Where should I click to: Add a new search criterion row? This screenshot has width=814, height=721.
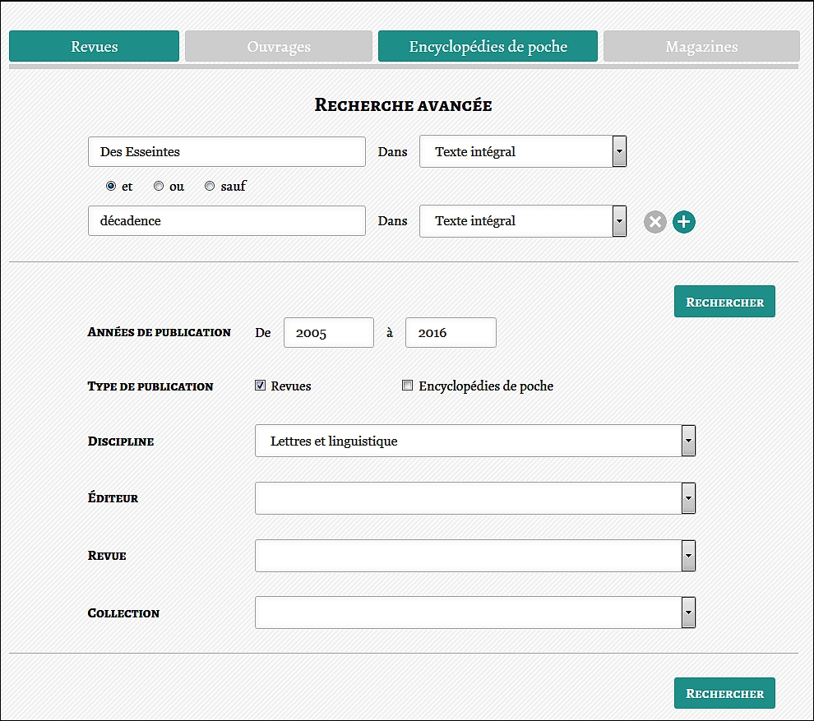[x=684, y=222]
